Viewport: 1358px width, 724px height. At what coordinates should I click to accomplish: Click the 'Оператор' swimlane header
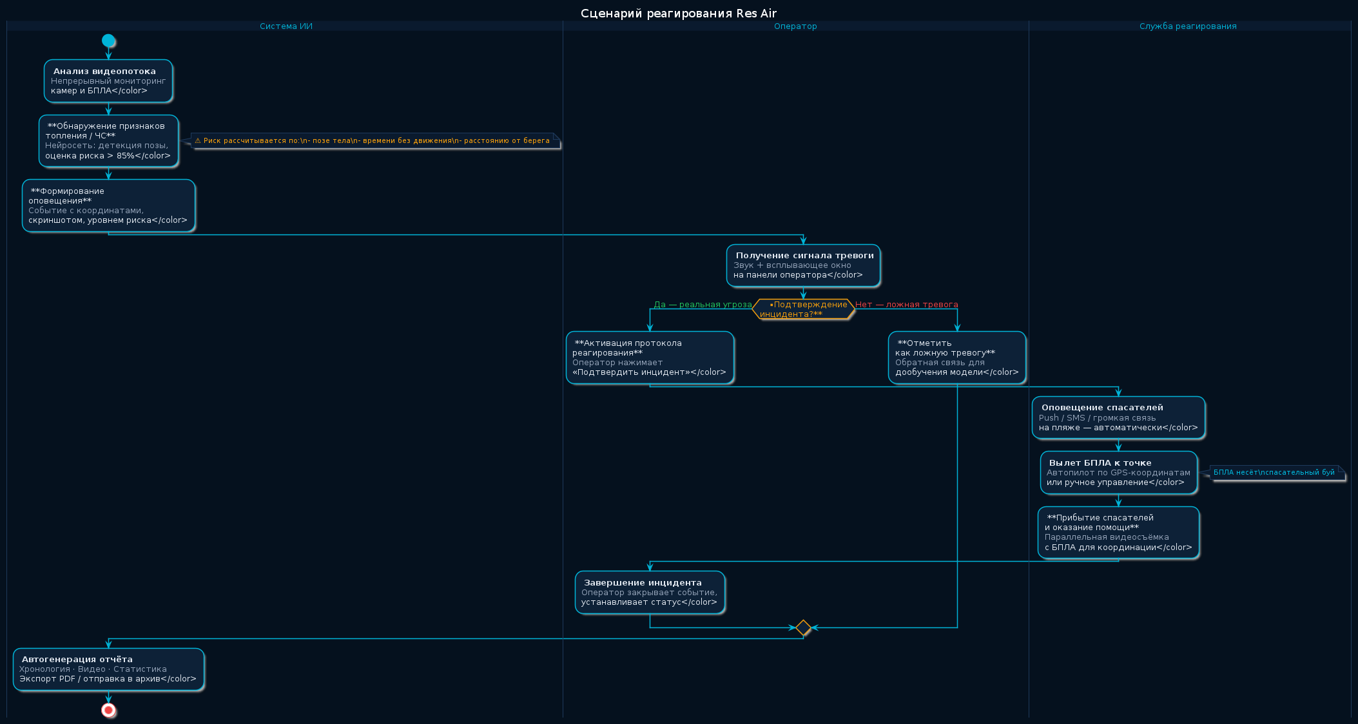(x=795, y=26)
